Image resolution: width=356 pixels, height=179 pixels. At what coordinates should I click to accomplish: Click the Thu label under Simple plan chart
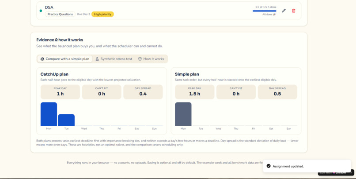(236, 128)
